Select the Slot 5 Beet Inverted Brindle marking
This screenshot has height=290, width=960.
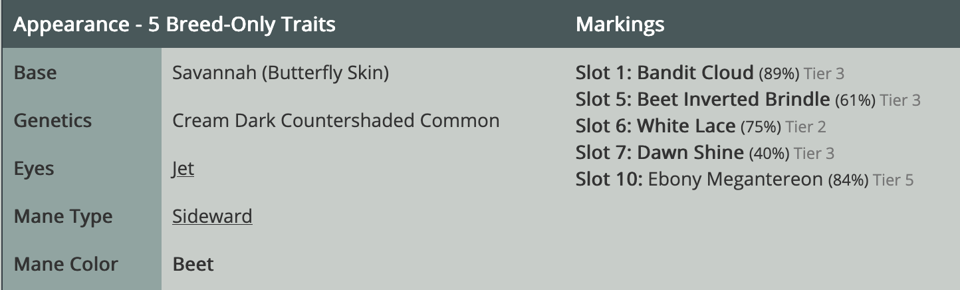coord(733,100)
